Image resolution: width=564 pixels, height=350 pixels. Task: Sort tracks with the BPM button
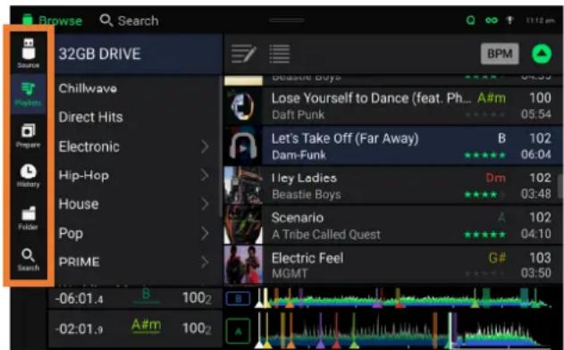pyautogui.click(x=500, y=54)
